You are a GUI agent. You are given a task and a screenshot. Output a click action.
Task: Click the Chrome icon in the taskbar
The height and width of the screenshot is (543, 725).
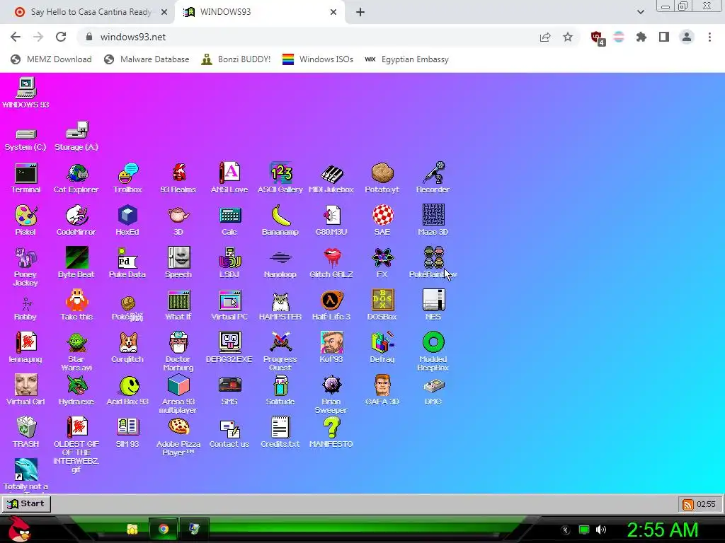click(x=164, y=529)
